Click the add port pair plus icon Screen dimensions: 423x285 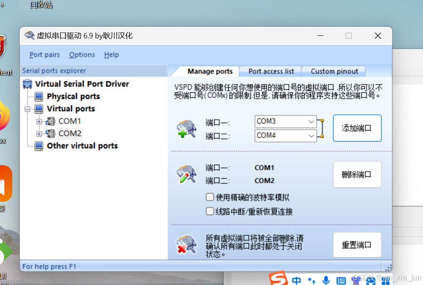coord(187,129)
